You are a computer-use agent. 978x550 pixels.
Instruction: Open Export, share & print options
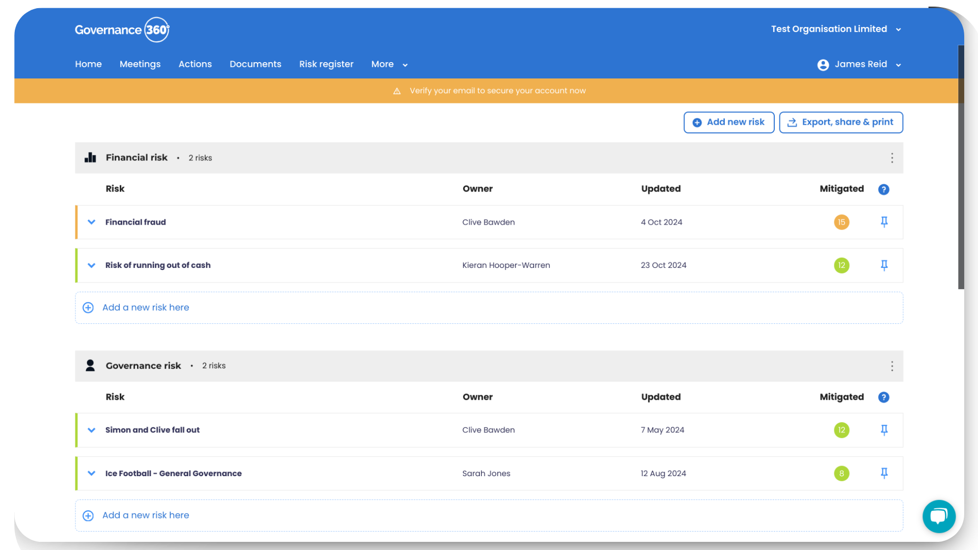tap(841, 122)
